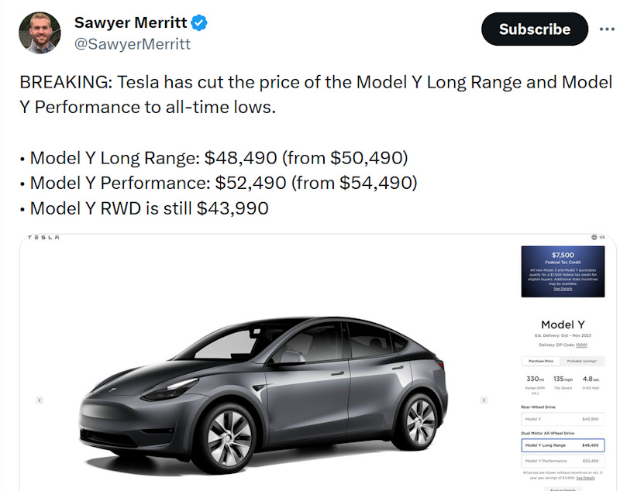Click the blue verified badge next to Sawyer Merritt

[x=200, y=22]
